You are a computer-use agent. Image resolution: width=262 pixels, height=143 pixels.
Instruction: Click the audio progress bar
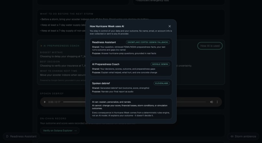point(135,102)
